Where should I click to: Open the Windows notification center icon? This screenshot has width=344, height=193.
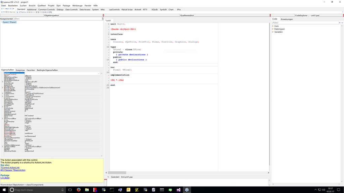click(339, 190)
